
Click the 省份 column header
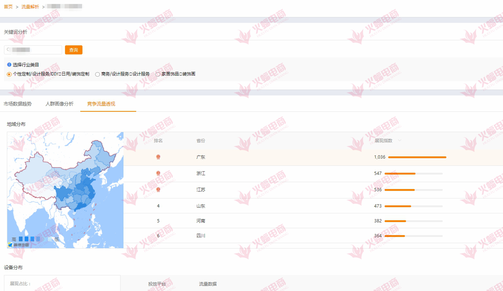point(201,140)
